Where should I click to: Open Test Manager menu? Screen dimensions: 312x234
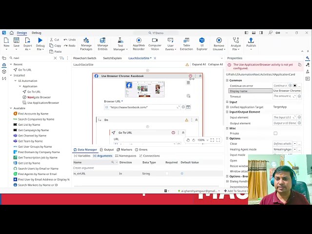click(120, 44)
